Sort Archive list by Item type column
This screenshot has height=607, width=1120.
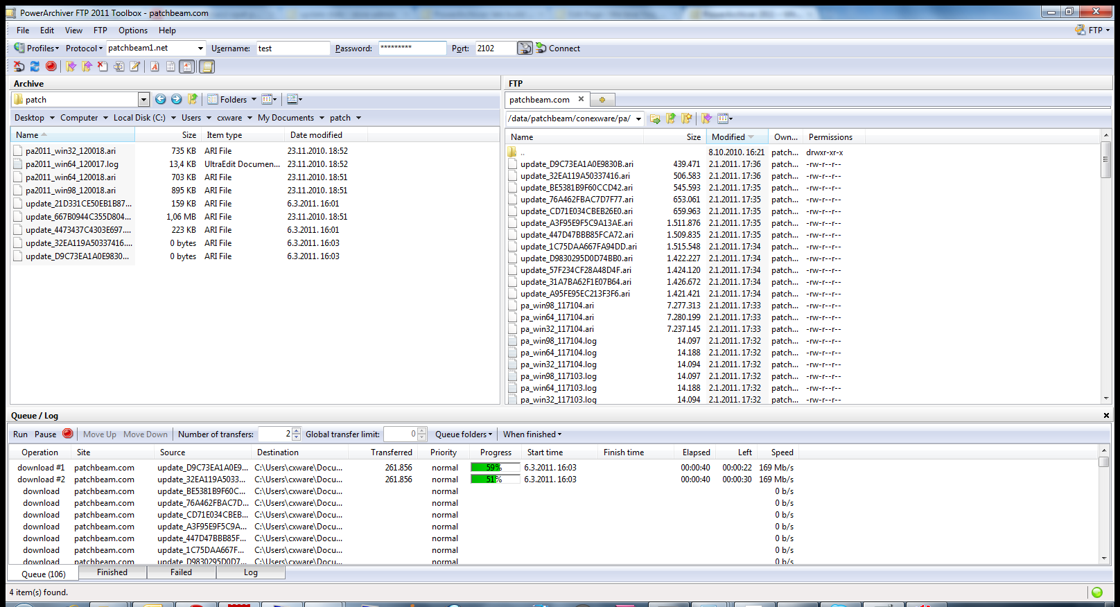pyautogui.click(x=243, y=135)
